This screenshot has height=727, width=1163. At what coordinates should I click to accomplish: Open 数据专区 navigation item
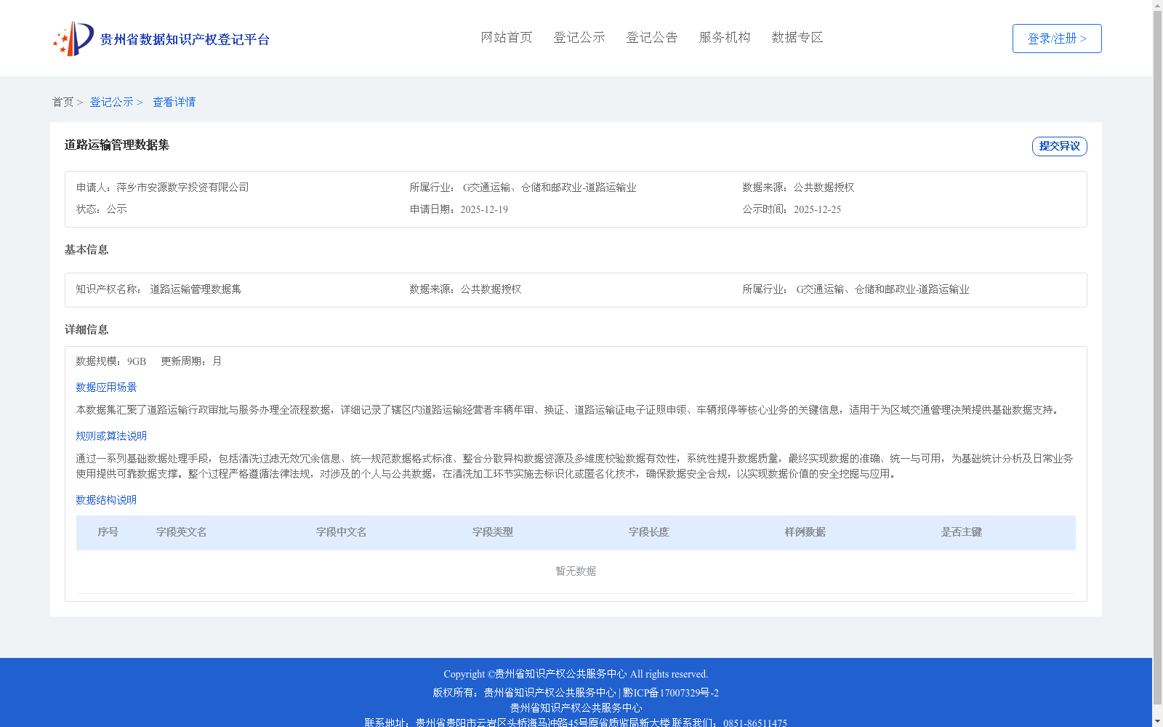(797, 37)
